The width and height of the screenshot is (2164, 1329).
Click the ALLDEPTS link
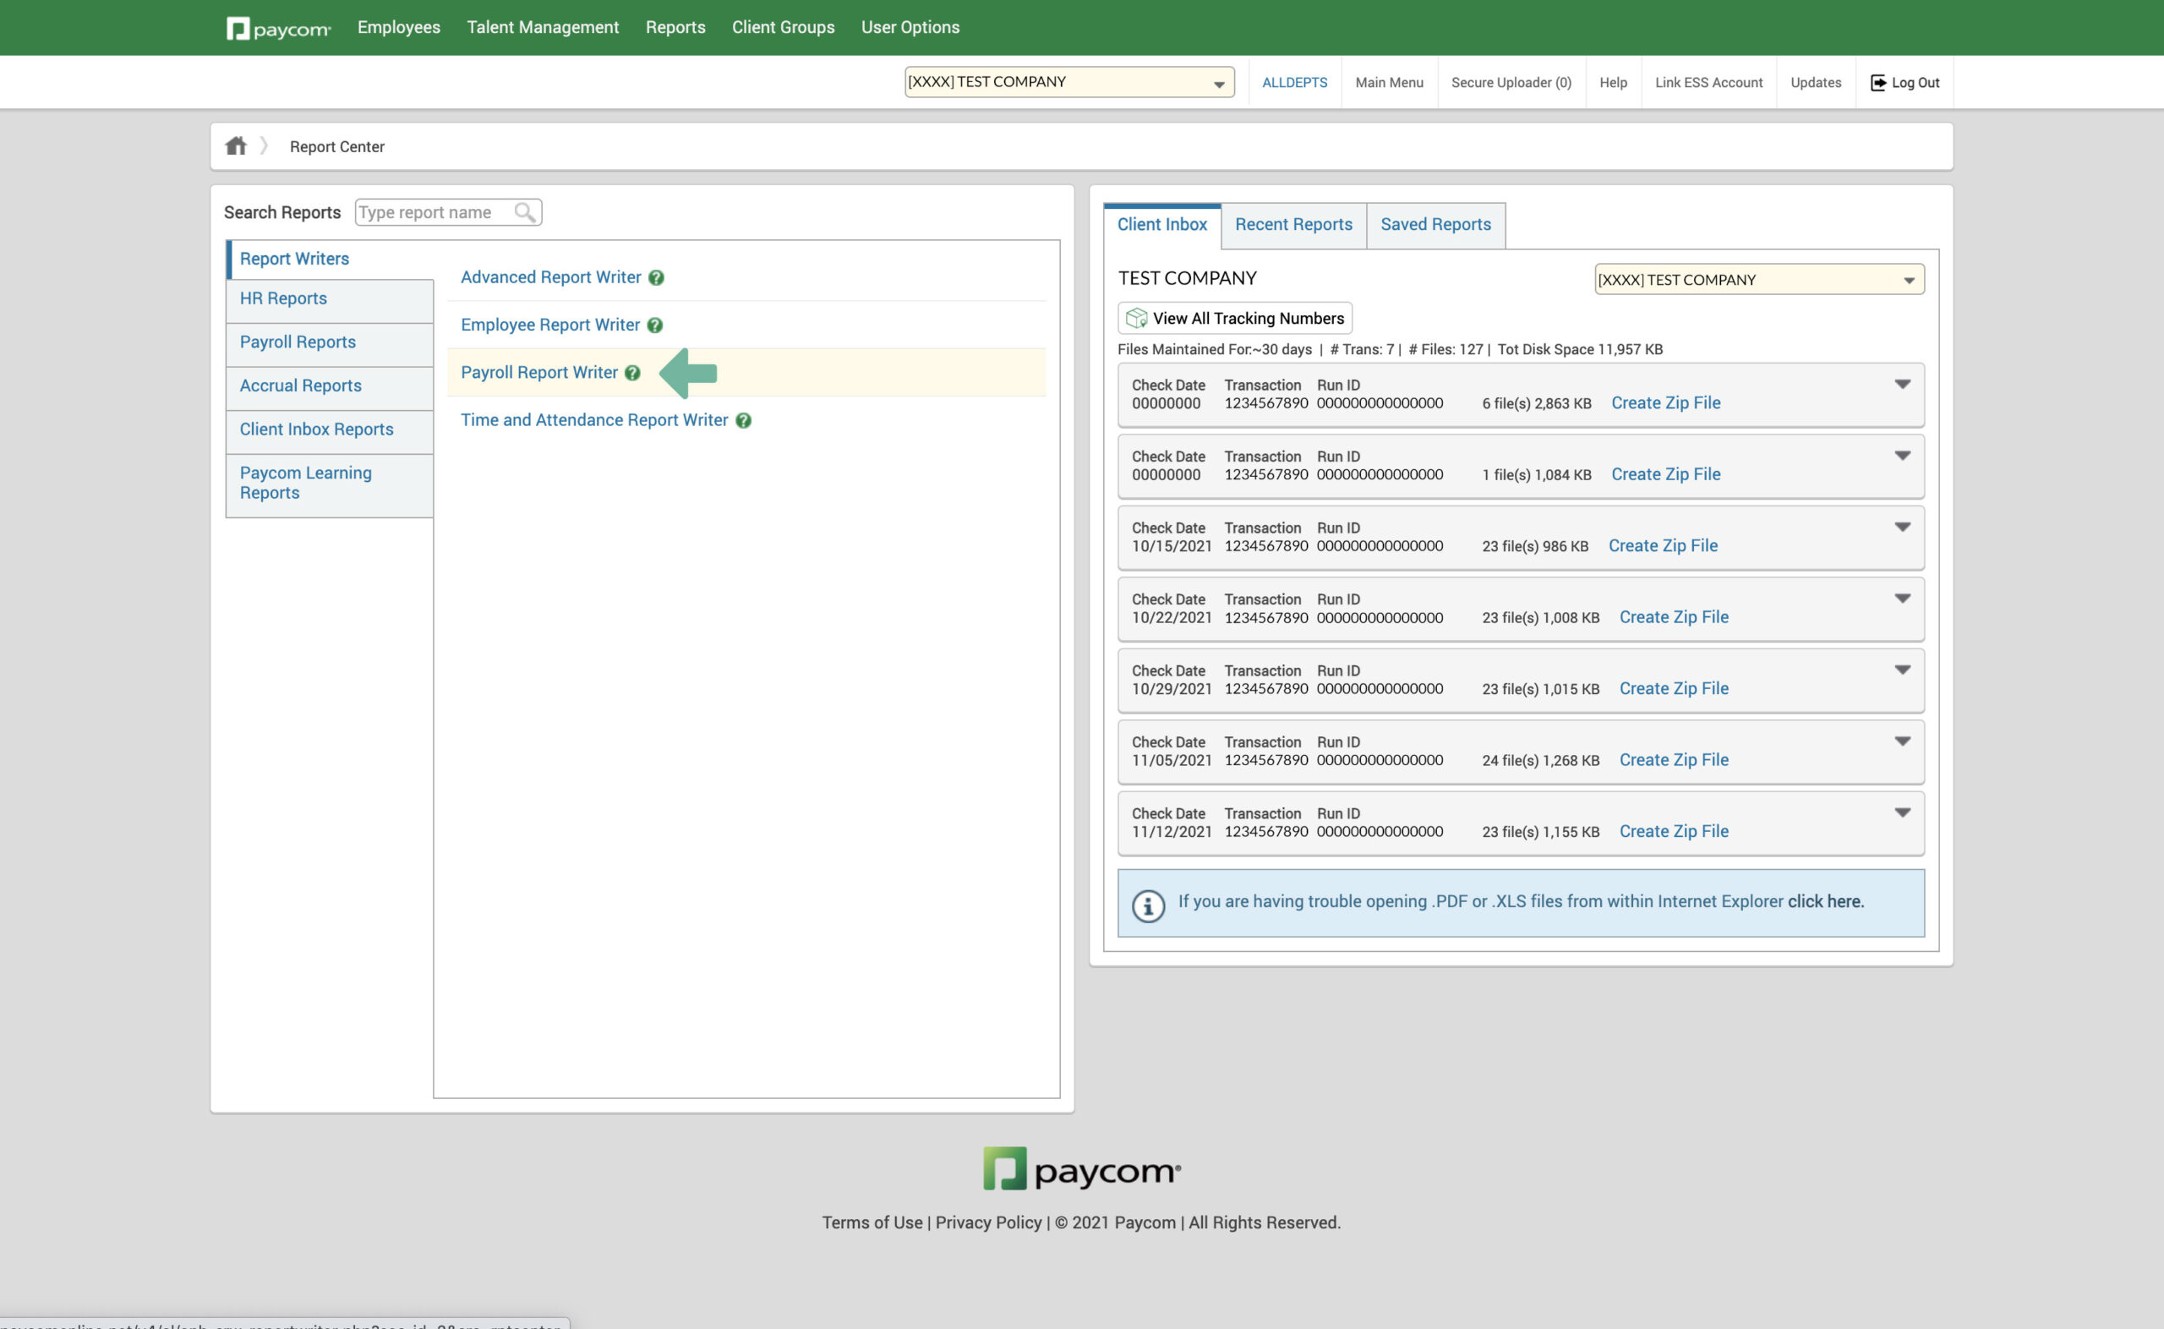pyautogui.click(x=1294, y=83)
